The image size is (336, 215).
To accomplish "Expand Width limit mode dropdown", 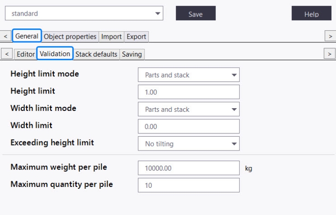I will (189, 110).
